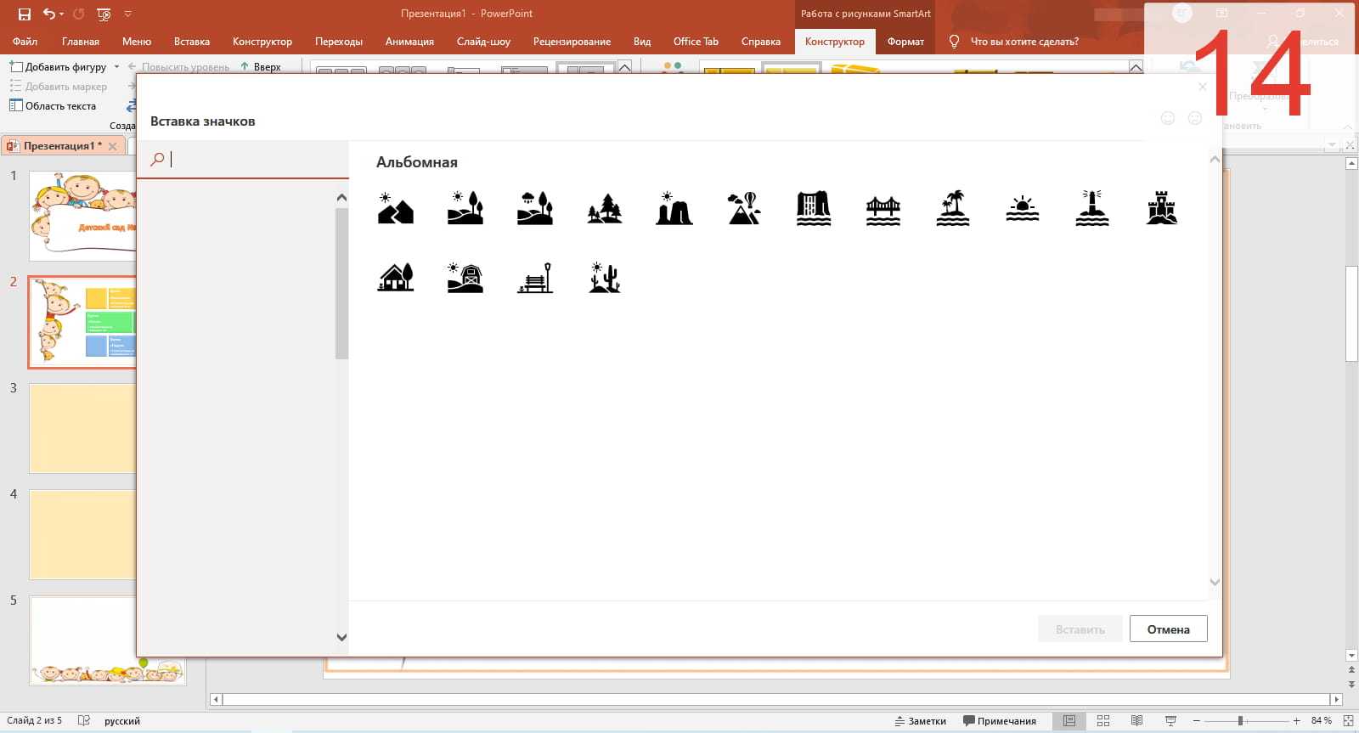Open the Вставка ribbon tab

click(x=191, y=42)
